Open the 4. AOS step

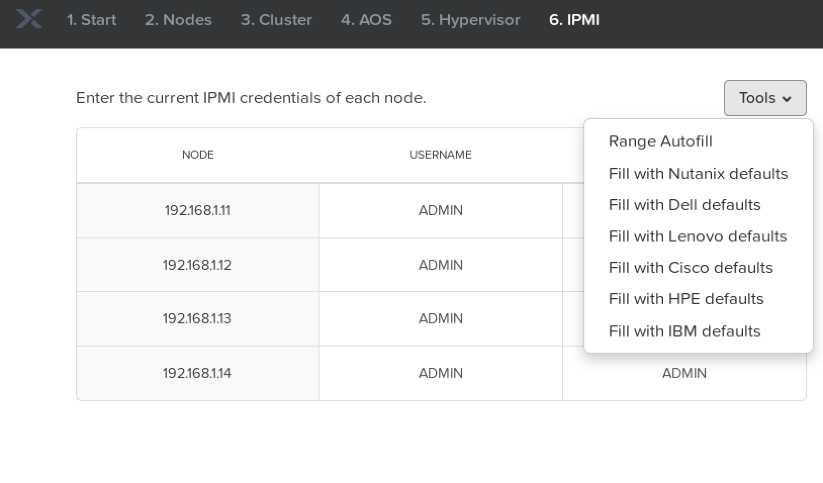(366, 20)
